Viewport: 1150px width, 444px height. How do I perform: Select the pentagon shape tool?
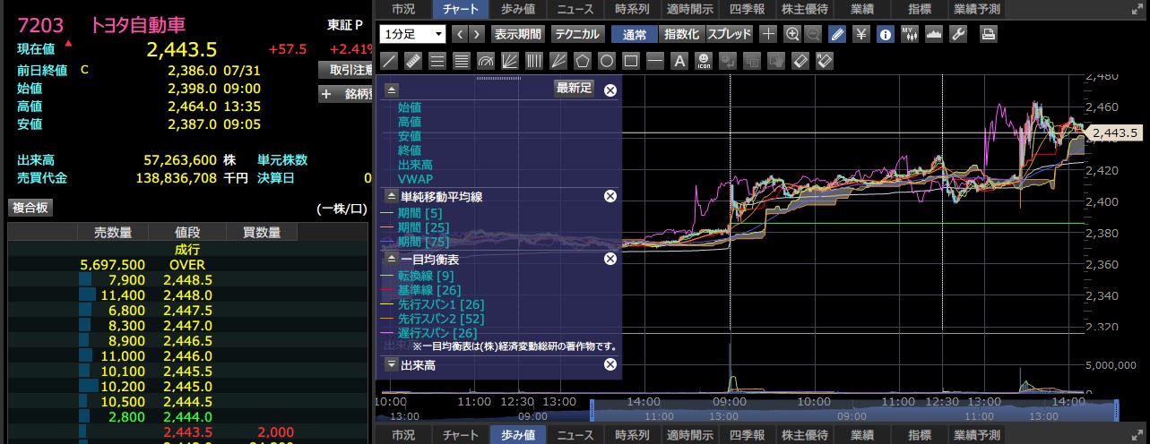click(x=583, y=62)
